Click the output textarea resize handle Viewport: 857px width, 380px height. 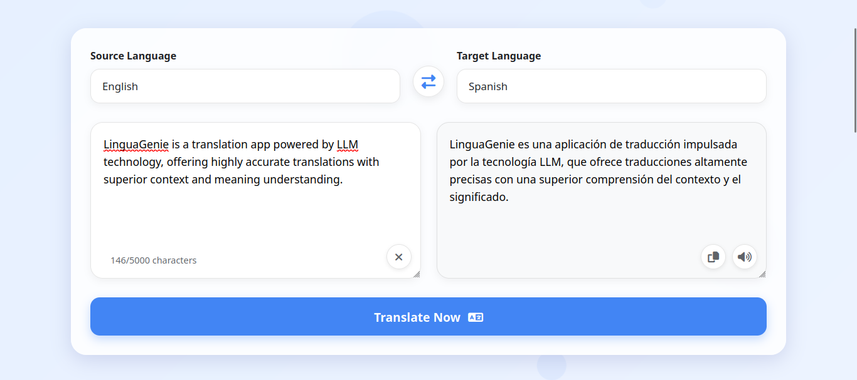pos(762,274)
